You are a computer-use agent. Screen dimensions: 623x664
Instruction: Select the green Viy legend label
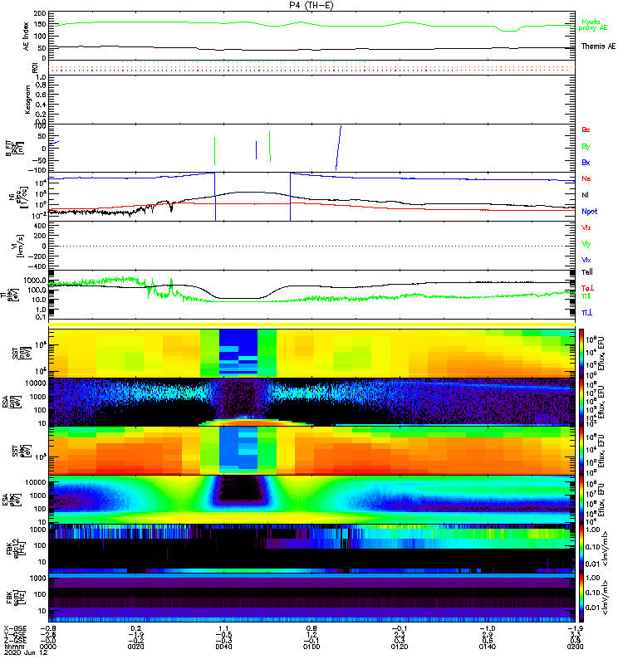point(586,244)
